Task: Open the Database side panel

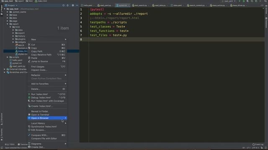Action: pos(266,22)
